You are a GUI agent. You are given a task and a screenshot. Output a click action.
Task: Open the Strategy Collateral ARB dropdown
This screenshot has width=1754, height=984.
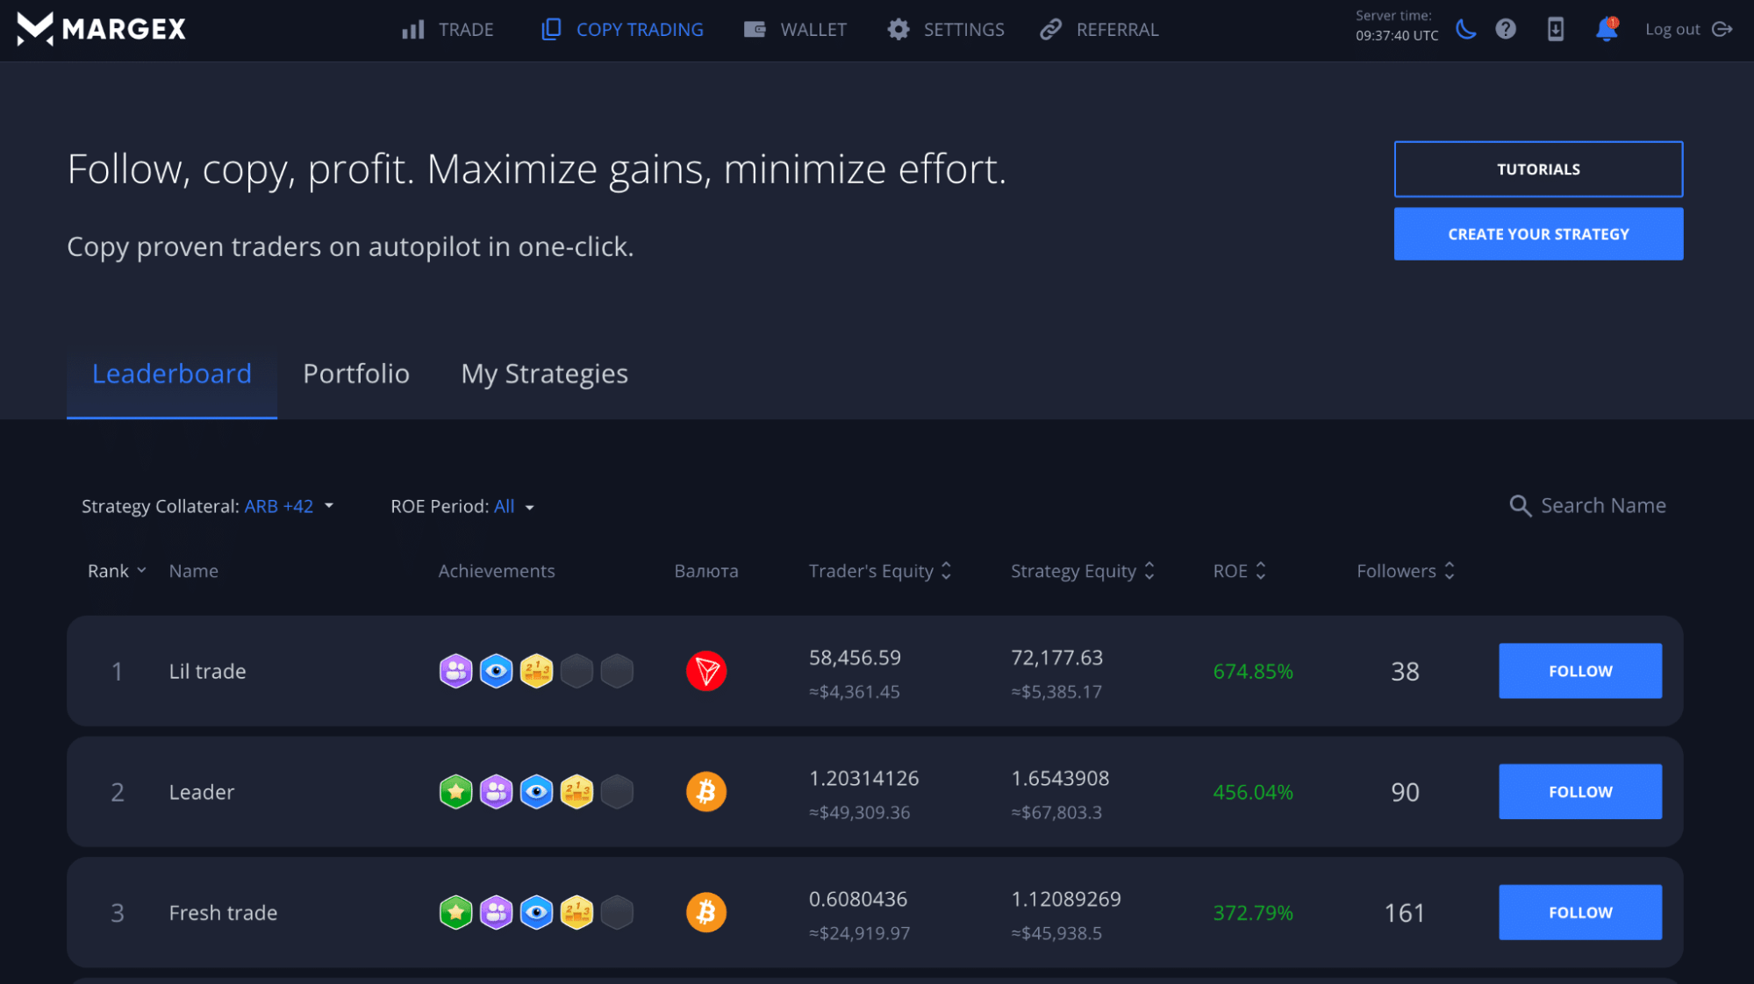[x=290, y=506]
